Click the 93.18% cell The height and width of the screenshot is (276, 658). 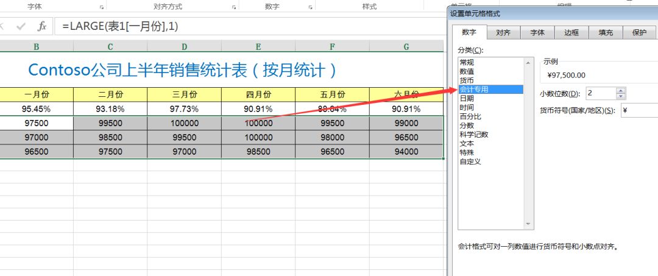click(x=110, y=109)
